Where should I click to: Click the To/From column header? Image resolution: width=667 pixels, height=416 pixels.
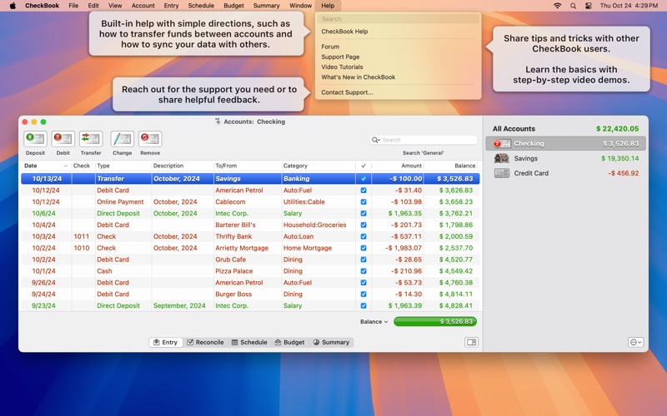247,166
